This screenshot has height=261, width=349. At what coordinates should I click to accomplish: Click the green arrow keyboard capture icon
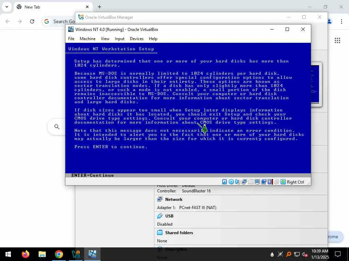(x=283, y=182)
